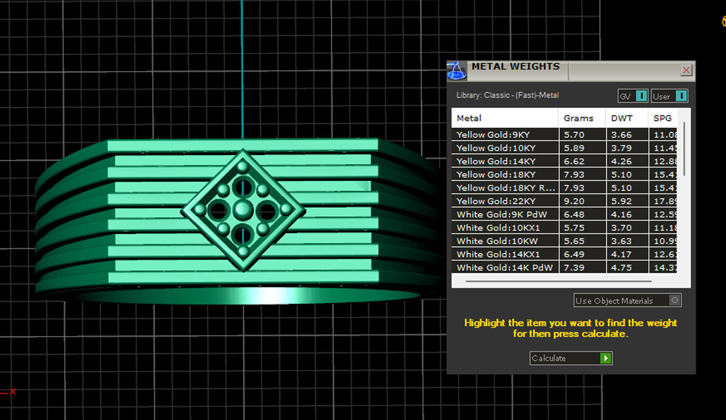The height and width of the screenshot is (420, 726).
Task: Click the 3.79 DWT value
Action: coord(621,148)
